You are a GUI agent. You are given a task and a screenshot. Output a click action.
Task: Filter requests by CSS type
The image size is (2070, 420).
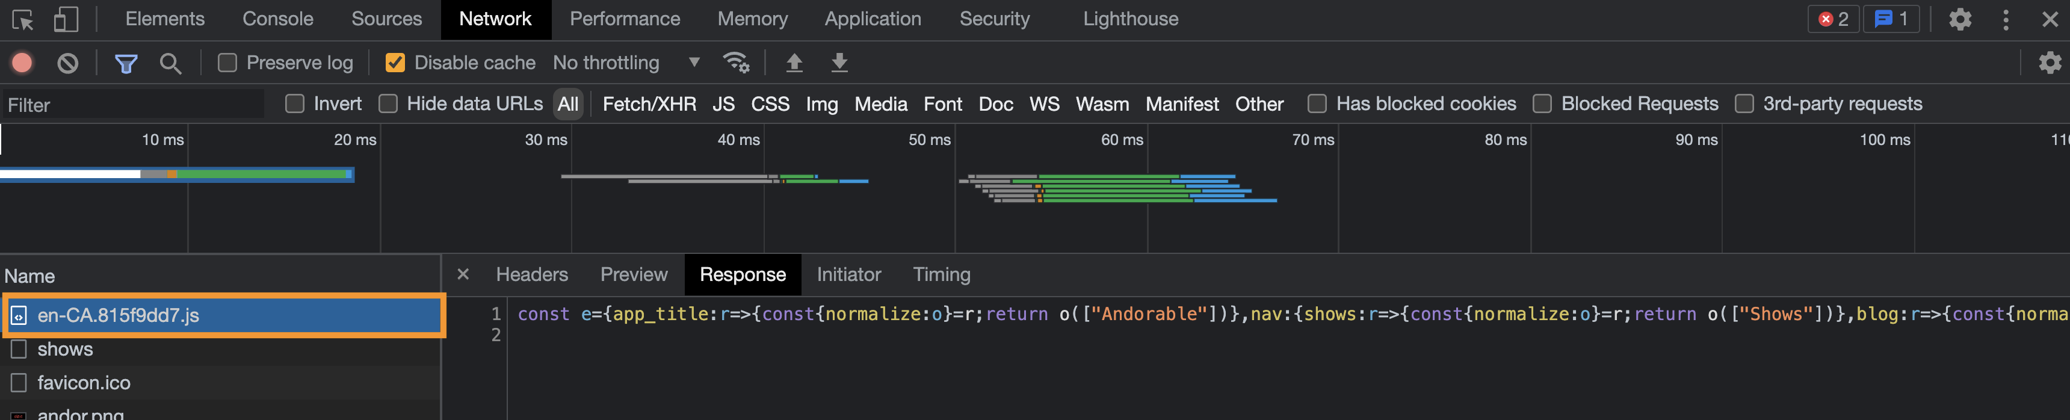point(770,103)
